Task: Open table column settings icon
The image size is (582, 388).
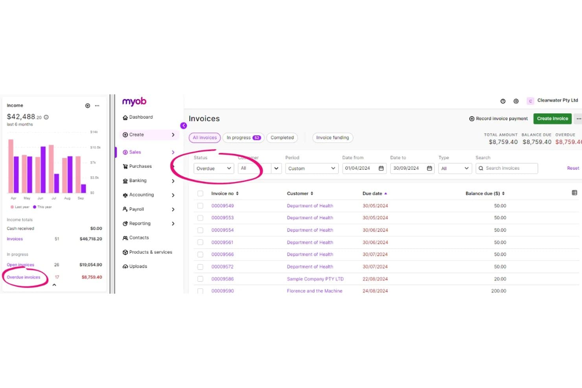Action: (575, 193)
